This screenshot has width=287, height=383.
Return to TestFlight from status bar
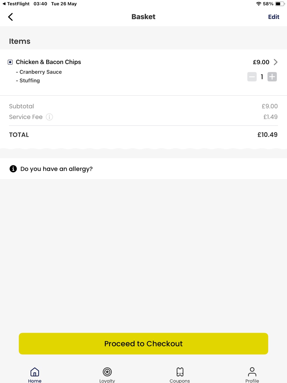pos(16,4)
